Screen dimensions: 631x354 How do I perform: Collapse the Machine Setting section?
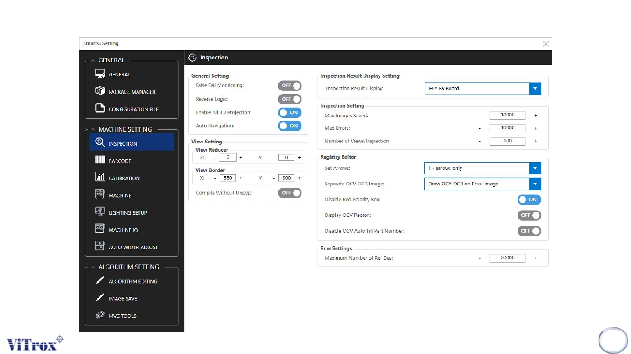[x=93, y=129]
